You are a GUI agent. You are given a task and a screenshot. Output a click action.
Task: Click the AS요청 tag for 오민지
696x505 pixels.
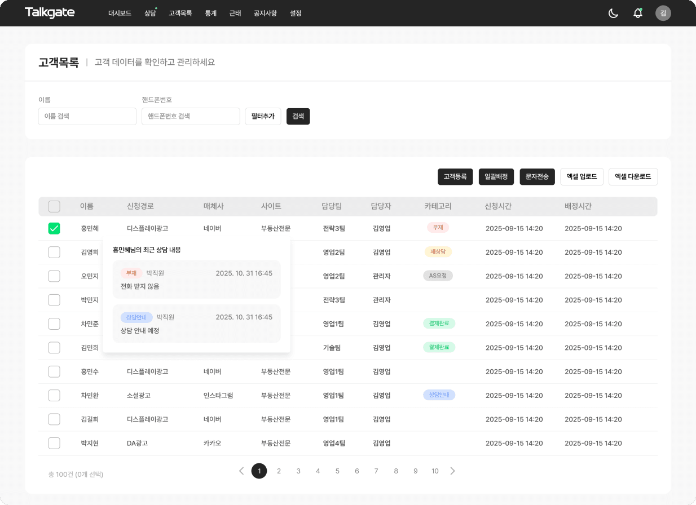(x=437, y=276)
